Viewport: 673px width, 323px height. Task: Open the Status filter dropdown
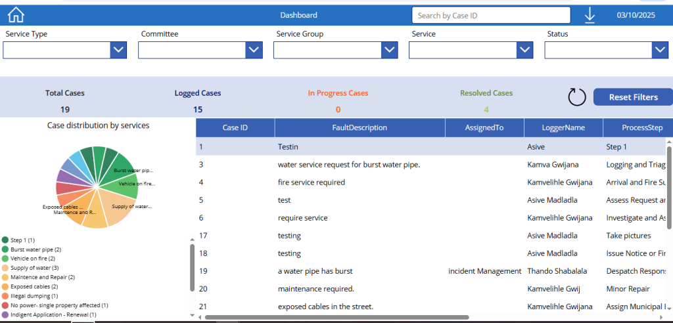pyautogui.click(x=660, y=50)
